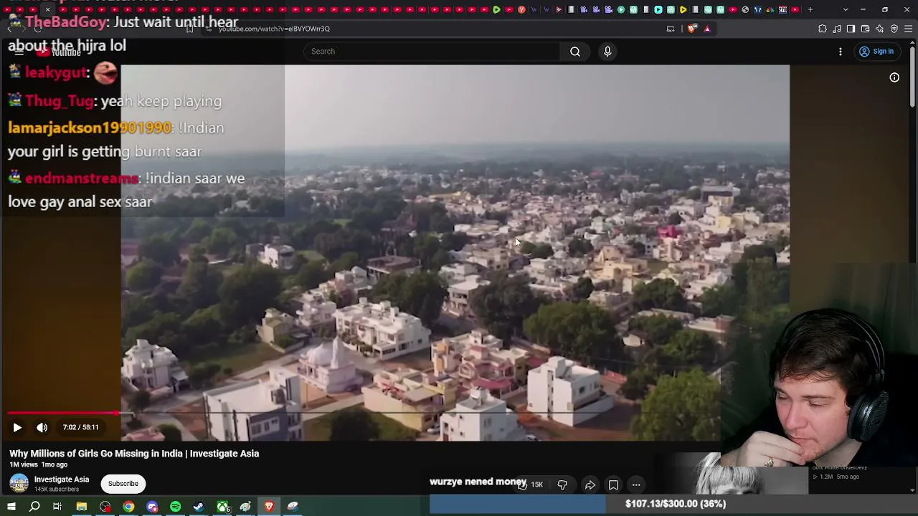Open the Brave VPN shield icon
The height and width of the screenshot is (516, 918).
tap(894, 29)
